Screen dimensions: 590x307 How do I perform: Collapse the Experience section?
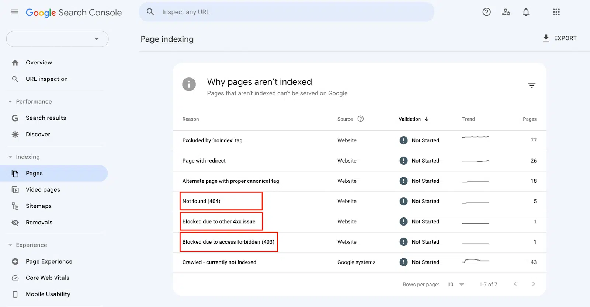point(10,245)
